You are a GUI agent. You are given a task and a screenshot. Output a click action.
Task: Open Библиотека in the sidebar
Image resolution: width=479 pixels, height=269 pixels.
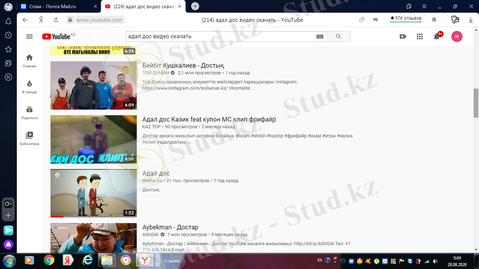(29, 138)
